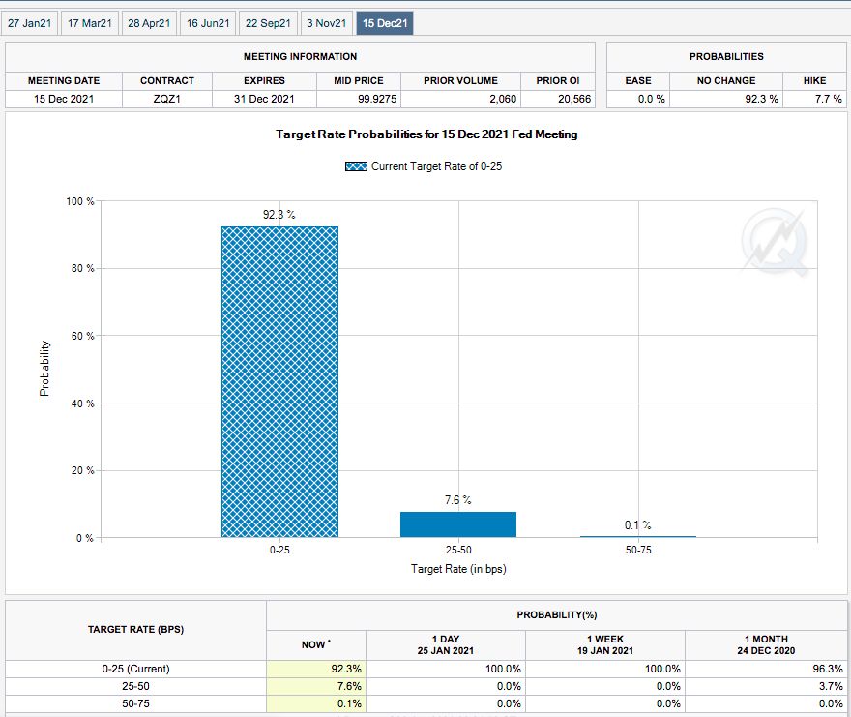Go to the 16 Jun21 tab
The height and width of the screenshot is (717, 851).
pyautogui.click(x=208, y=23)
